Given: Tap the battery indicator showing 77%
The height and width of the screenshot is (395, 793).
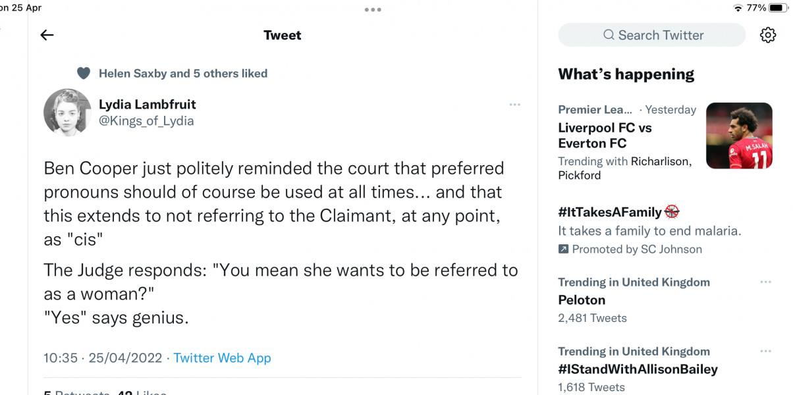Looking at the screenshot, I should click(x=777, y=8).
